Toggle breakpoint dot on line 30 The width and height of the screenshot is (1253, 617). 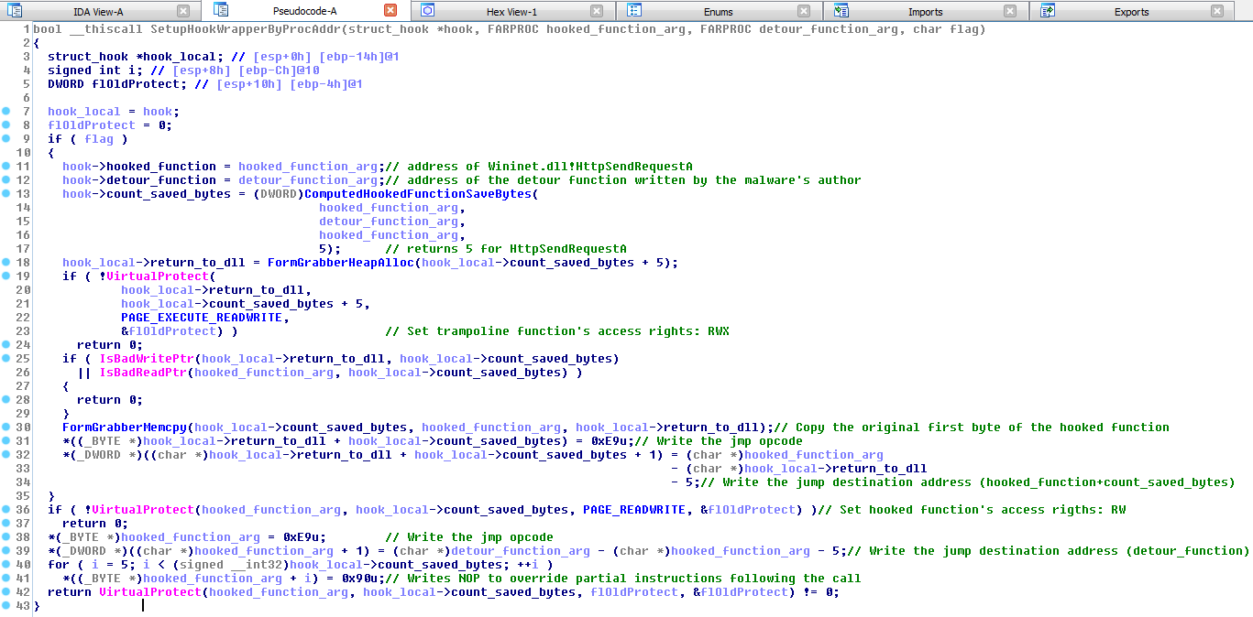coord(5,428)
